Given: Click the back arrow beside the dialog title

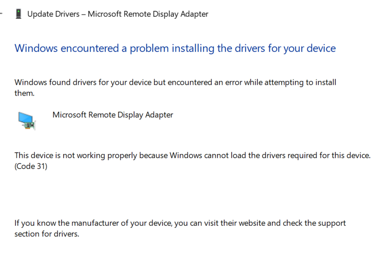Looking at the screenshot, I should pyautogui.click(x=1, y=14).
